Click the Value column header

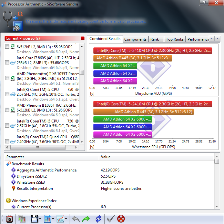click(157, 157)
